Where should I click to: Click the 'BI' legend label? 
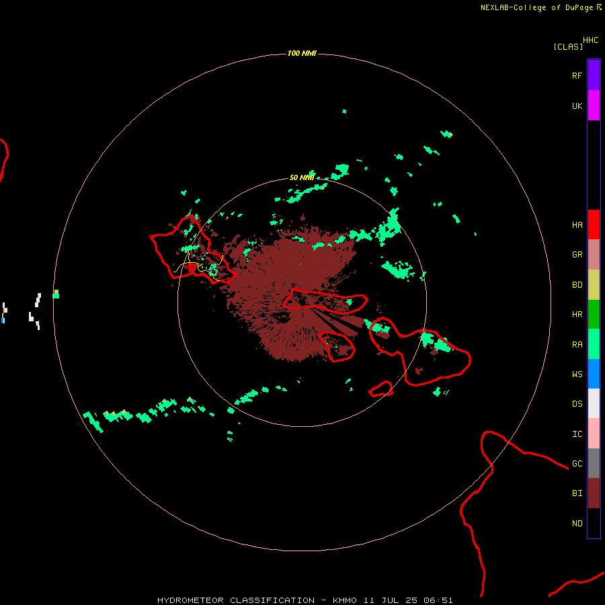point(577,493)
